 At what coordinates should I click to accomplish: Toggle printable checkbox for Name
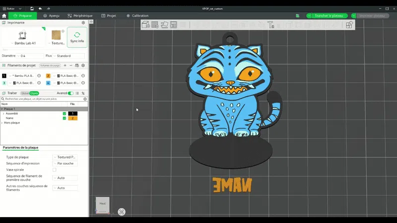[65, 118]
